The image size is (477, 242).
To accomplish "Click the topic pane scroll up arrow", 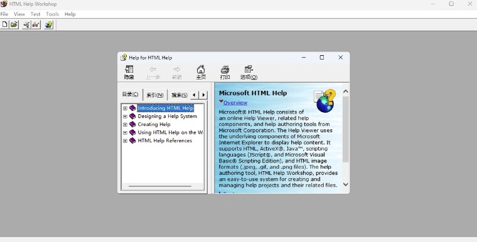I will point(346,91).
